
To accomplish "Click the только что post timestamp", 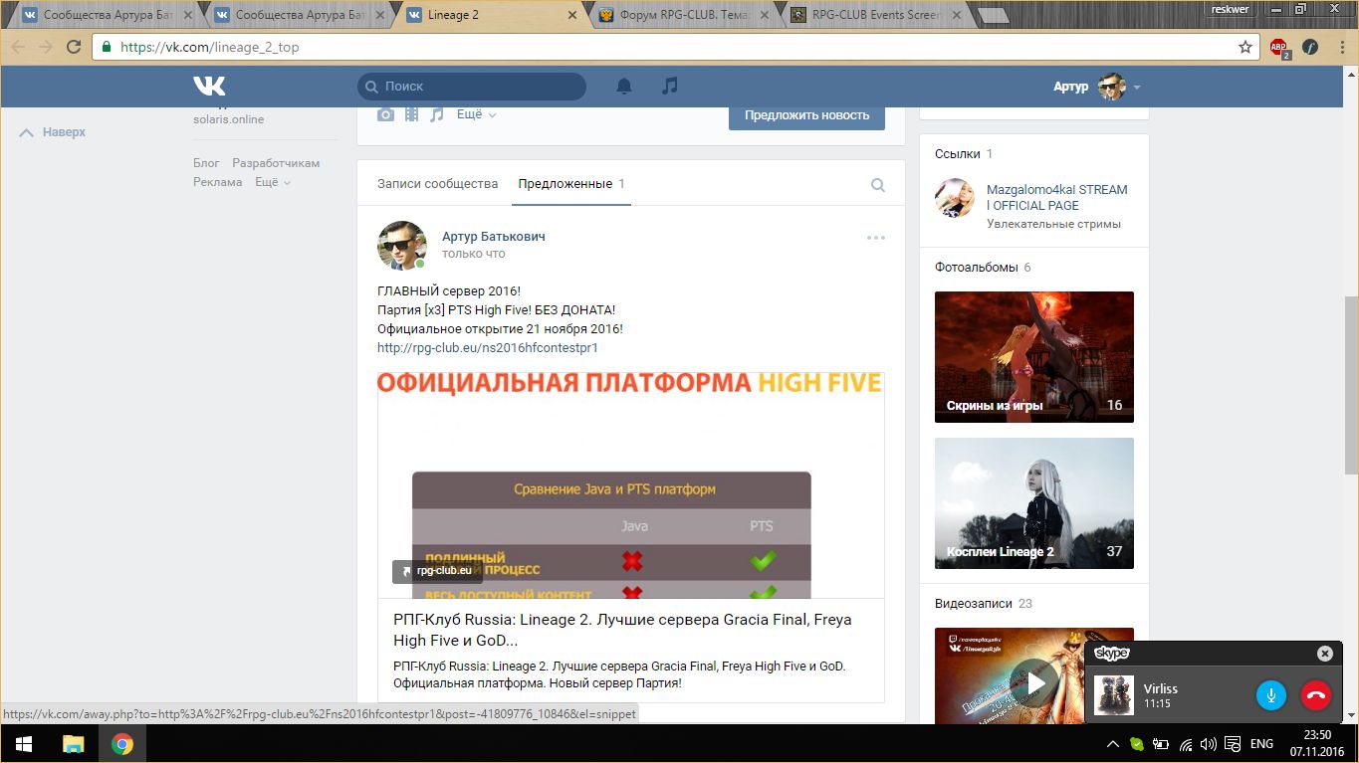I will point(474,254).
